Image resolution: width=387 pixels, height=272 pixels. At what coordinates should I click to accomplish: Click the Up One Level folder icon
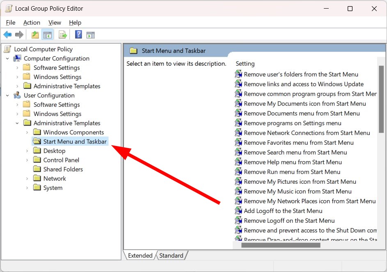[35, 35]
